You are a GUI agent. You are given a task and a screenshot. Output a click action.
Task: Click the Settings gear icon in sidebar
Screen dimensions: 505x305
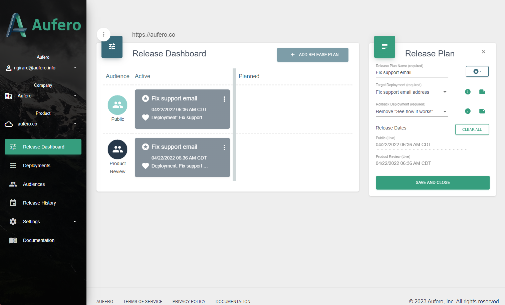point(13,221)
